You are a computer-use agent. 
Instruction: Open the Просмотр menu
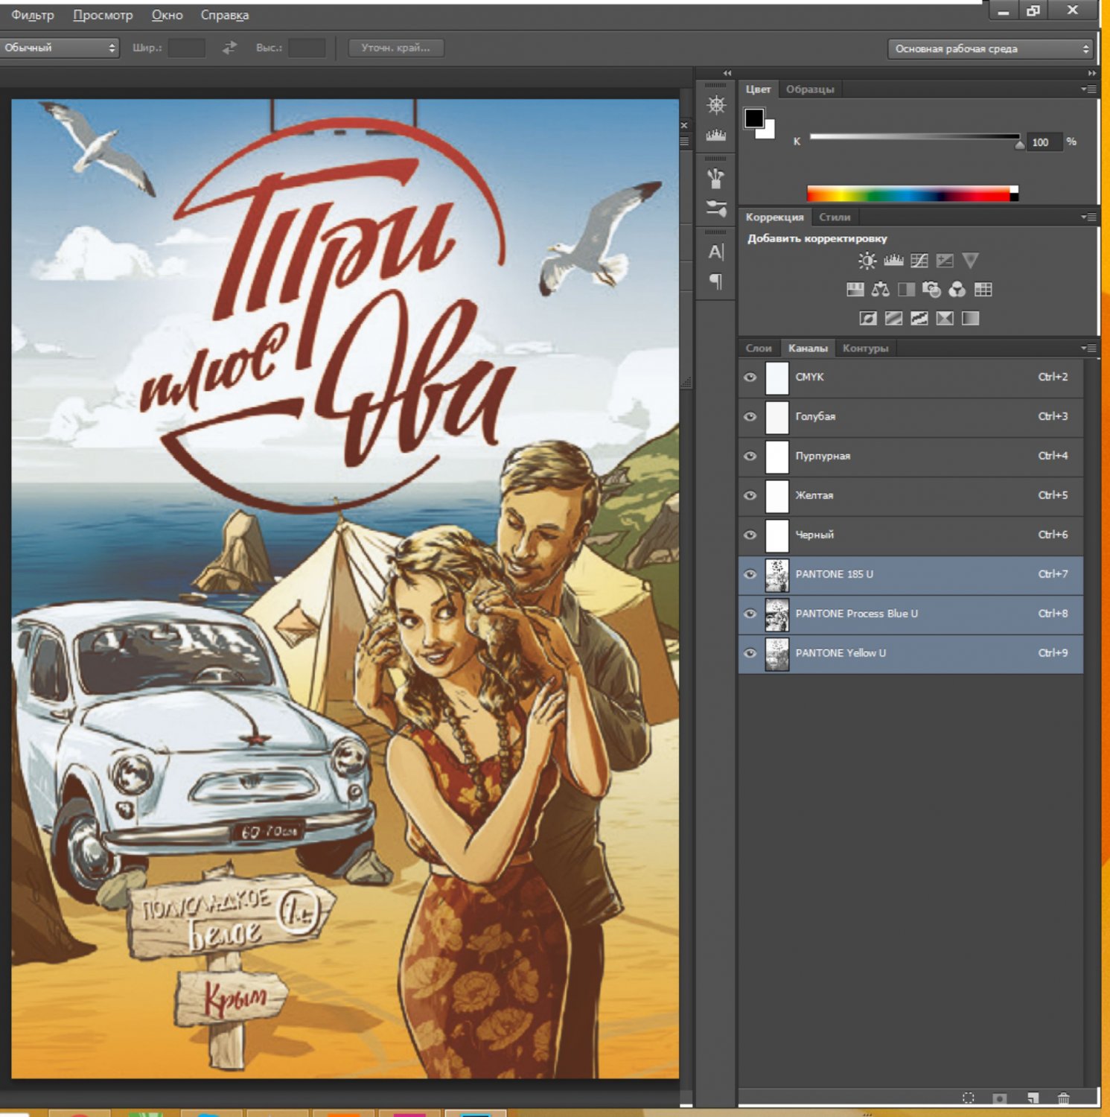pos(103,15)
